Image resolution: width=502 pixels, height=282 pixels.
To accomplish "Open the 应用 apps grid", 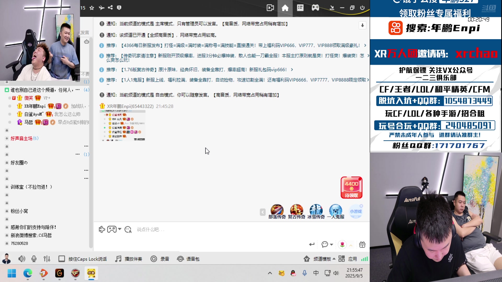I will tap(348, 259).
